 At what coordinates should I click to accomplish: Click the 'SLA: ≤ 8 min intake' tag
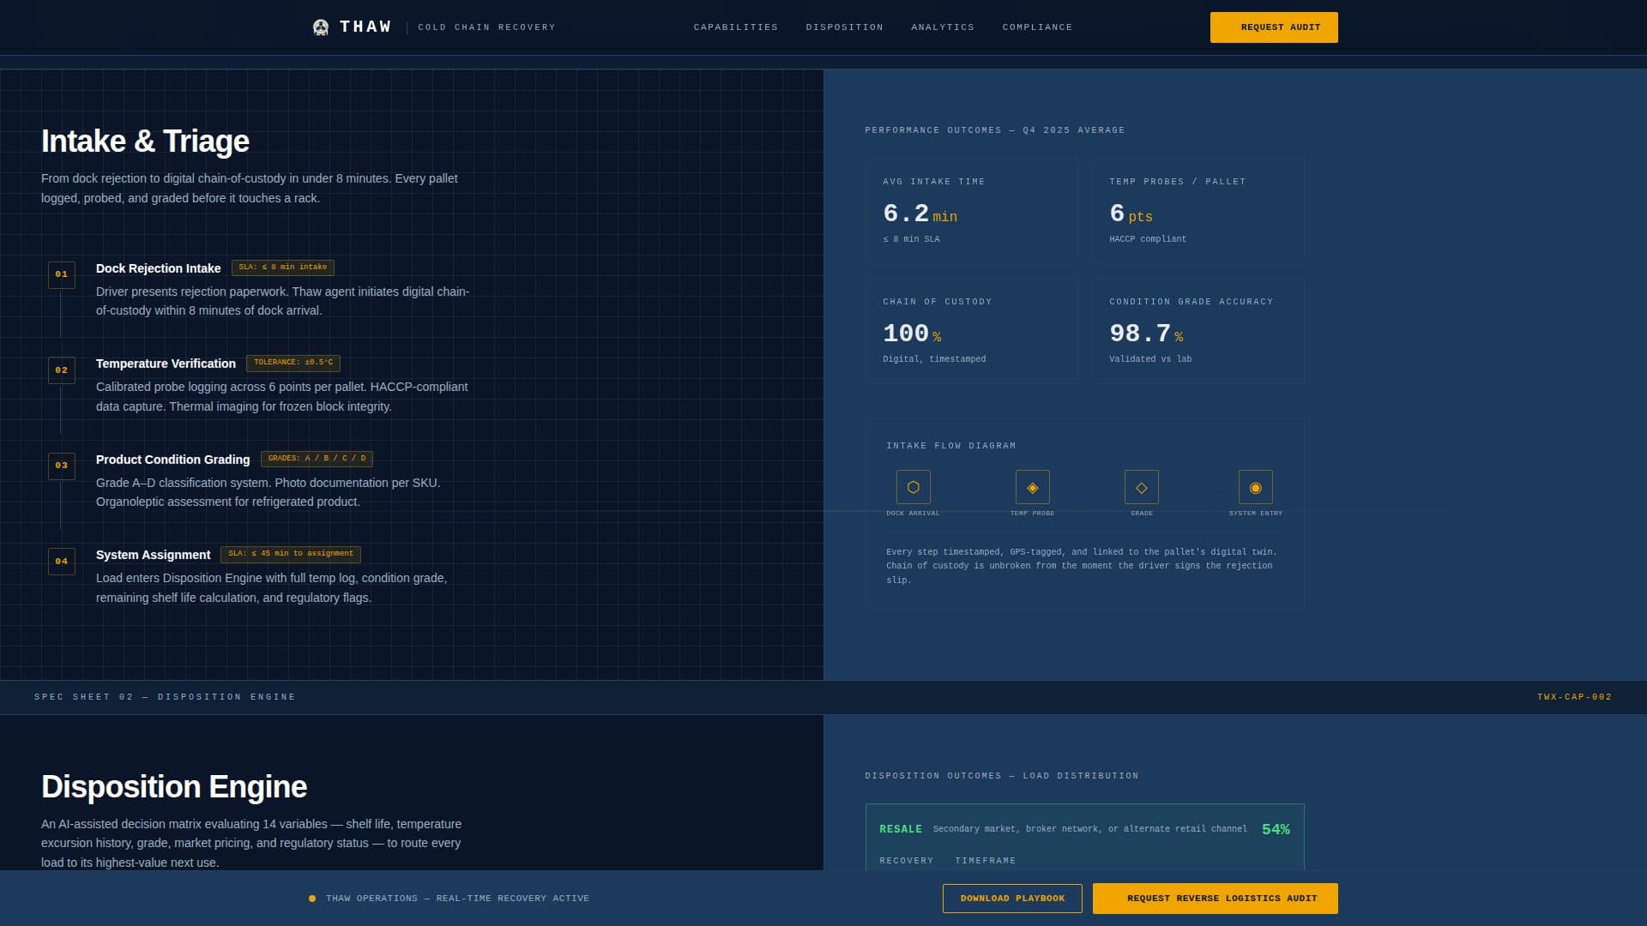click(283, 268)
